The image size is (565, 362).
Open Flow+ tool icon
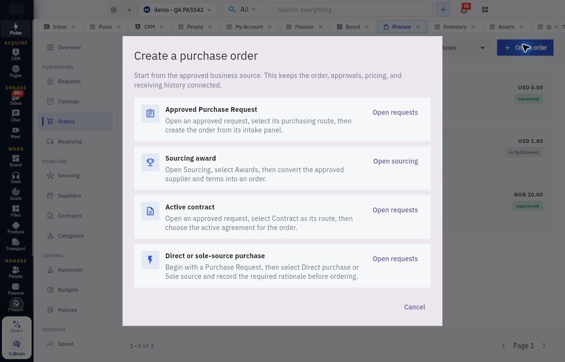[17, 327]
